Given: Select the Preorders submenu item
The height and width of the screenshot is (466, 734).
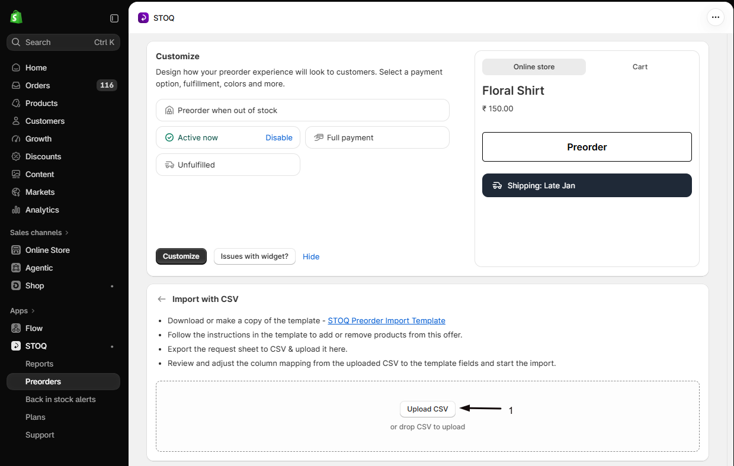Looking at the screenshot, I should click(x=63, y=381).
